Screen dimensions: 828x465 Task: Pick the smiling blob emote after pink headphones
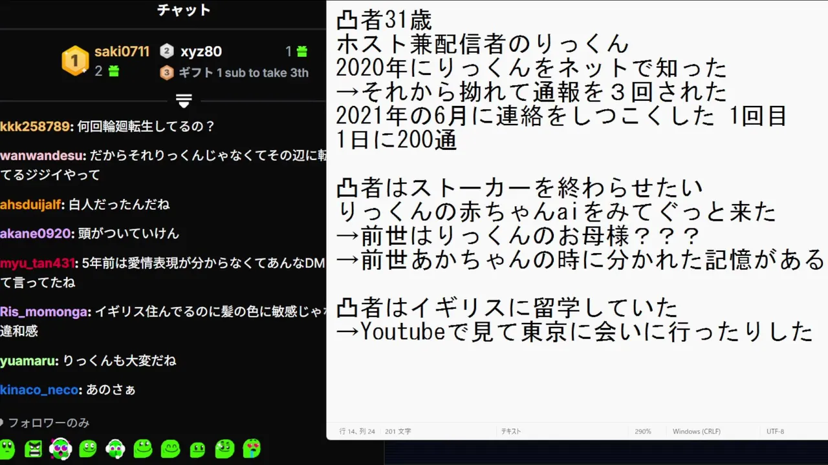pos(88,448)
